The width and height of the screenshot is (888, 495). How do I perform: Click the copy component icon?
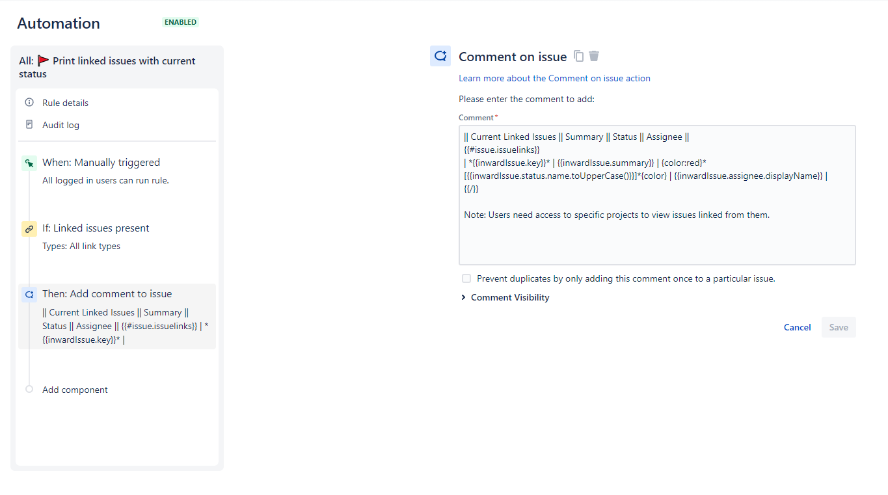[579, 56]
